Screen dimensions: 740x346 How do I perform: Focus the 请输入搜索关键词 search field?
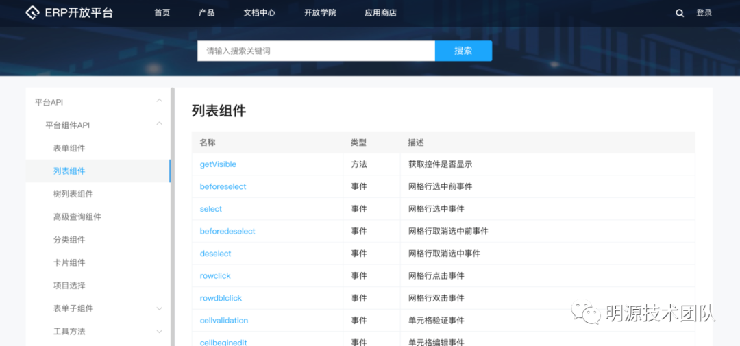(316, 51)
